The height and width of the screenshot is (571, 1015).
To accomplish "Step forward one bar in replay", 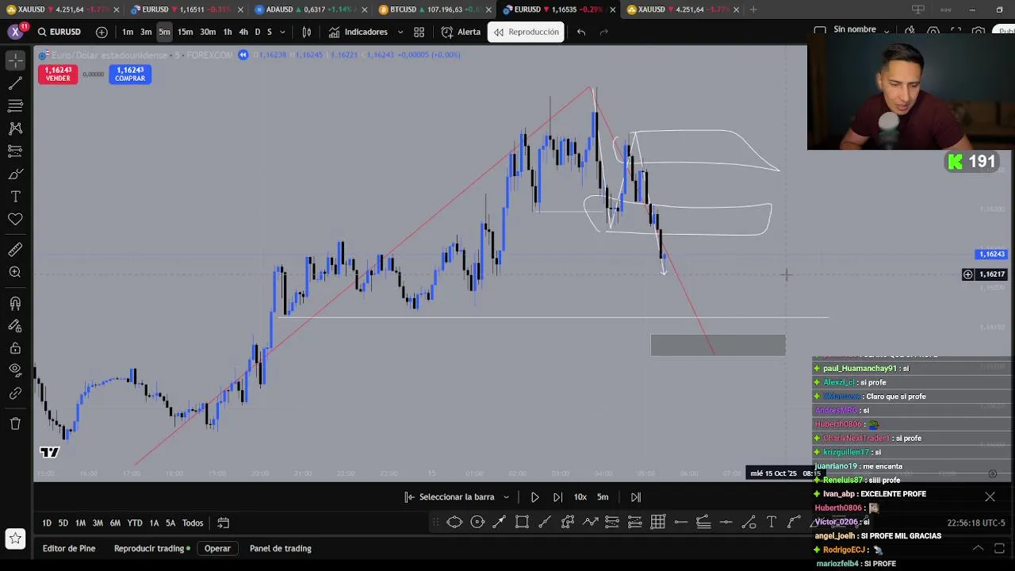I will 557,497.
